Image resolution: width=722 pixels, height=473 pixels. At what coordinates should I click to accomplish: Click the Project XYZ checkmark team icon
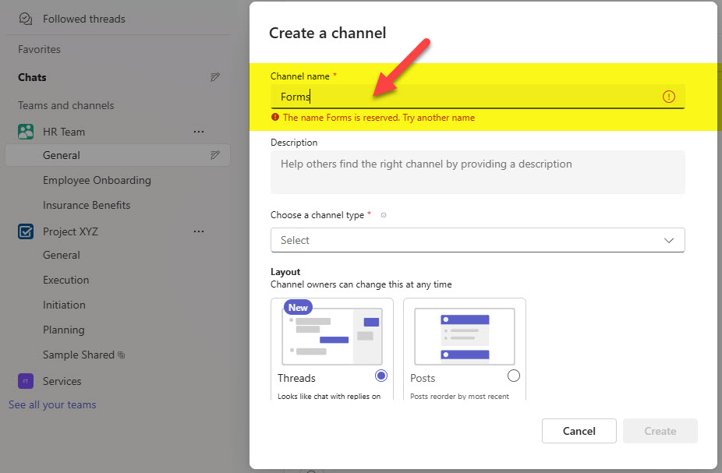click(26, 231)
